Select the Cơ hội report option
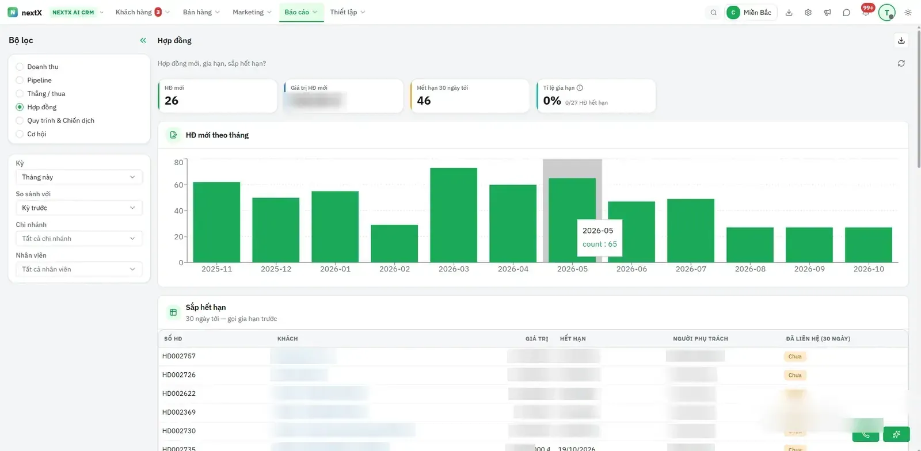The height and width of the screenshot is (451, 921). coord(31,134)
